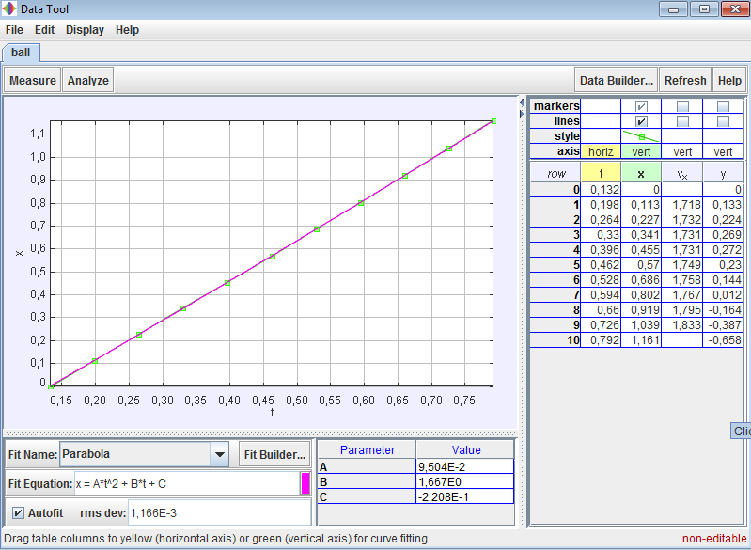
Task: Open the Fit Name dropdown arrow
Action: [219, 454]
